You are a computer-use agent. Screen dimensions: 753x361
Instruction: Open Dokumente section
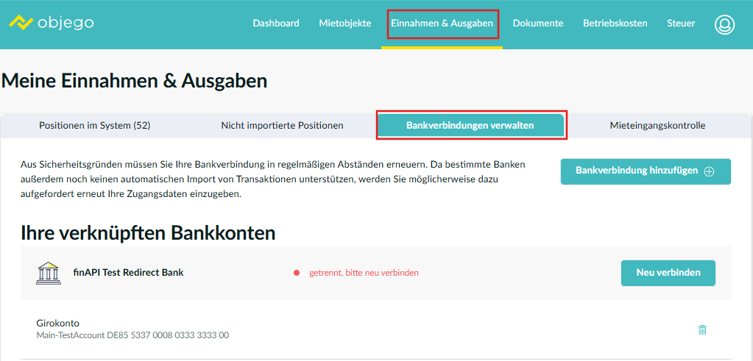[x=538, y=24]
